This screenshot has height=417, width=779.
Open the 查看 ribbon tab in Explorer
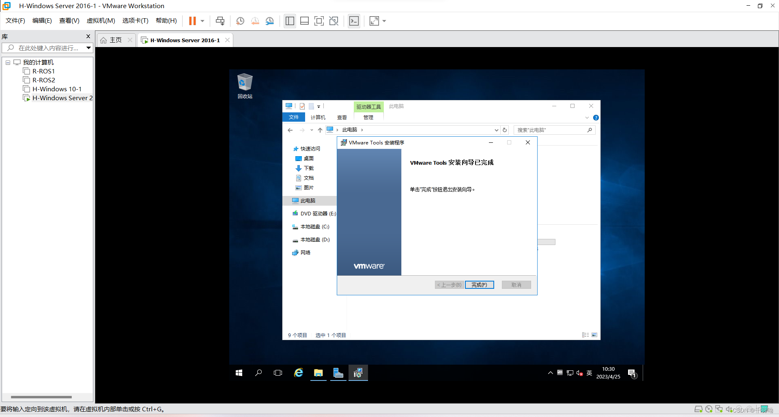tap(342, 117)
